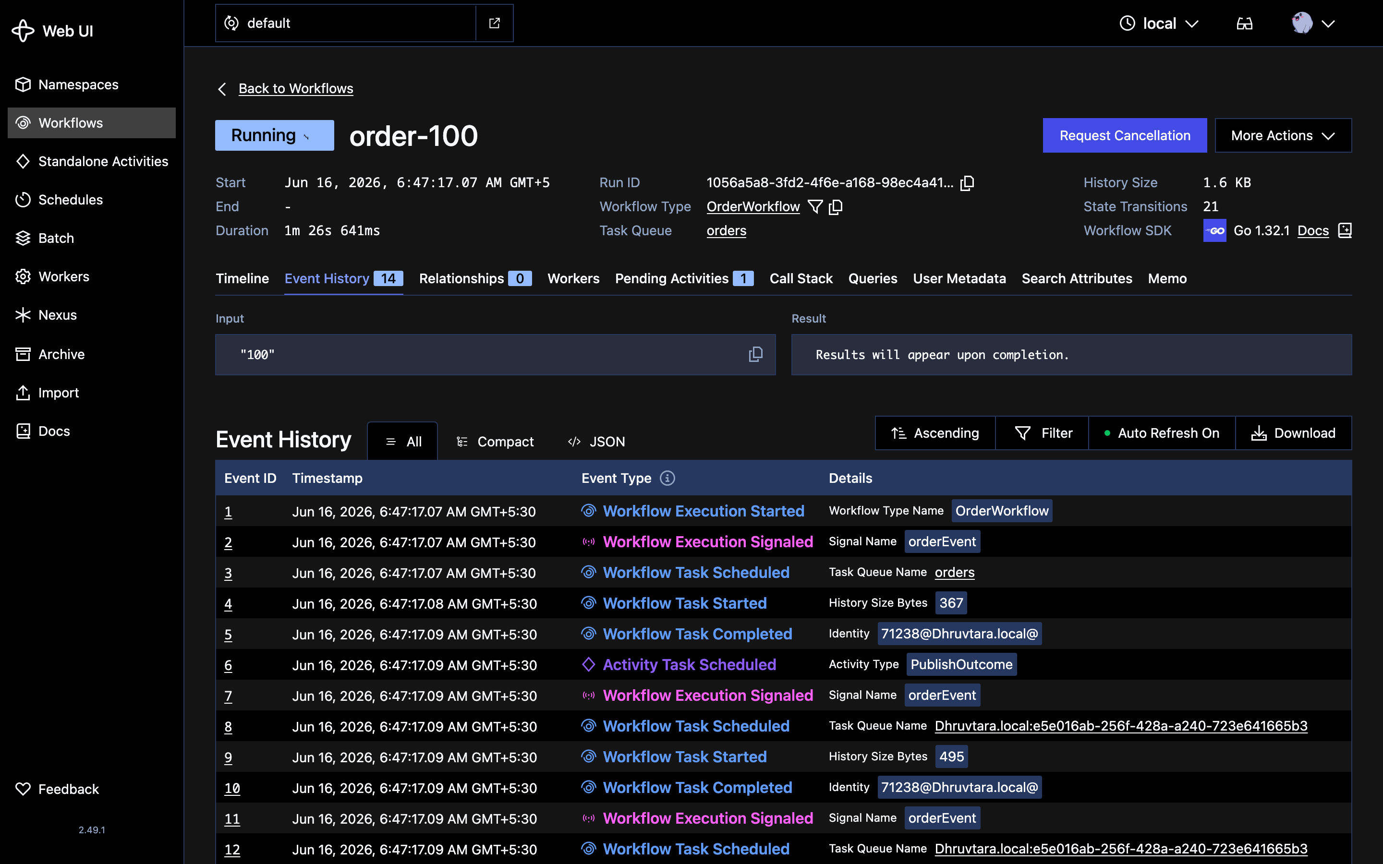Open the local timezone dropdown
Screen dimensions: 1383x864
point(1159,24)
